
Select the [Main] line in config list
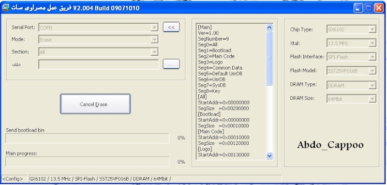[x=205, y=27]
